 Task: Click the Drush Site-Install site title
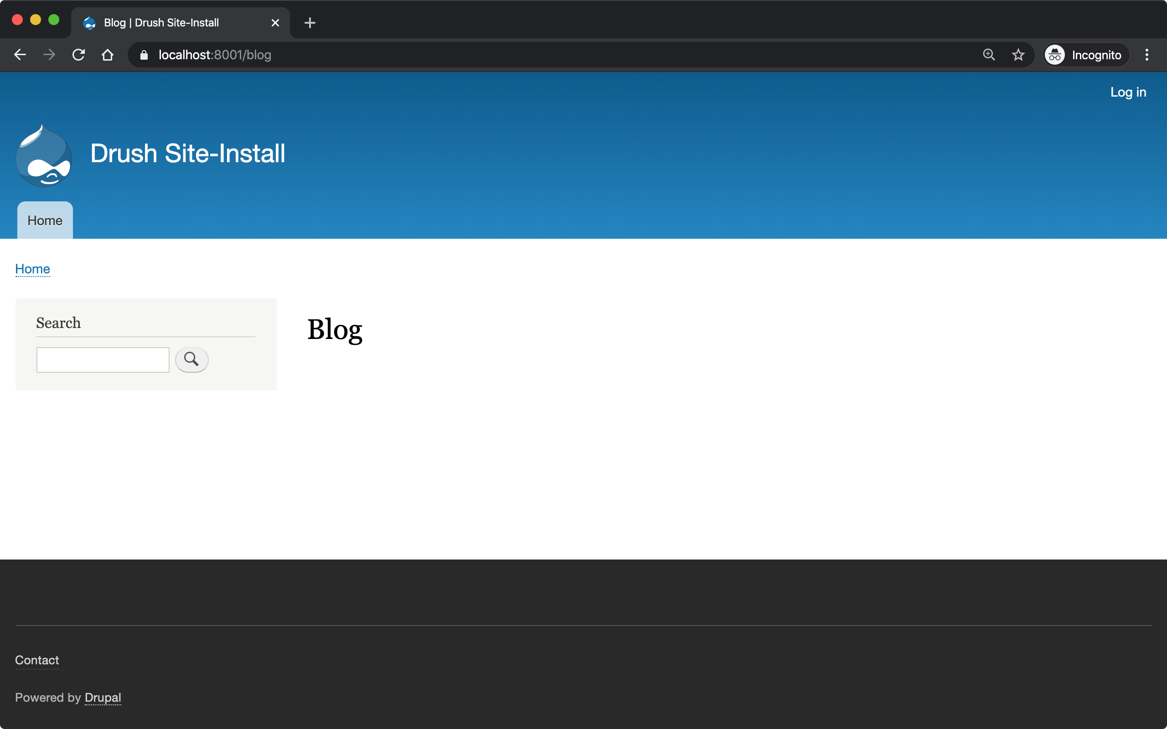tap(188, 154)
